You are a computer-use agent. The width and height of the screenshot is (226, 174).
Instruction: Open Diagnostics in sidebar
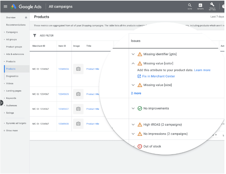click(12, 76)
